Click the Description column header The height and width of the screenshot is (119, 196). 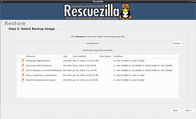coord(106,56)
